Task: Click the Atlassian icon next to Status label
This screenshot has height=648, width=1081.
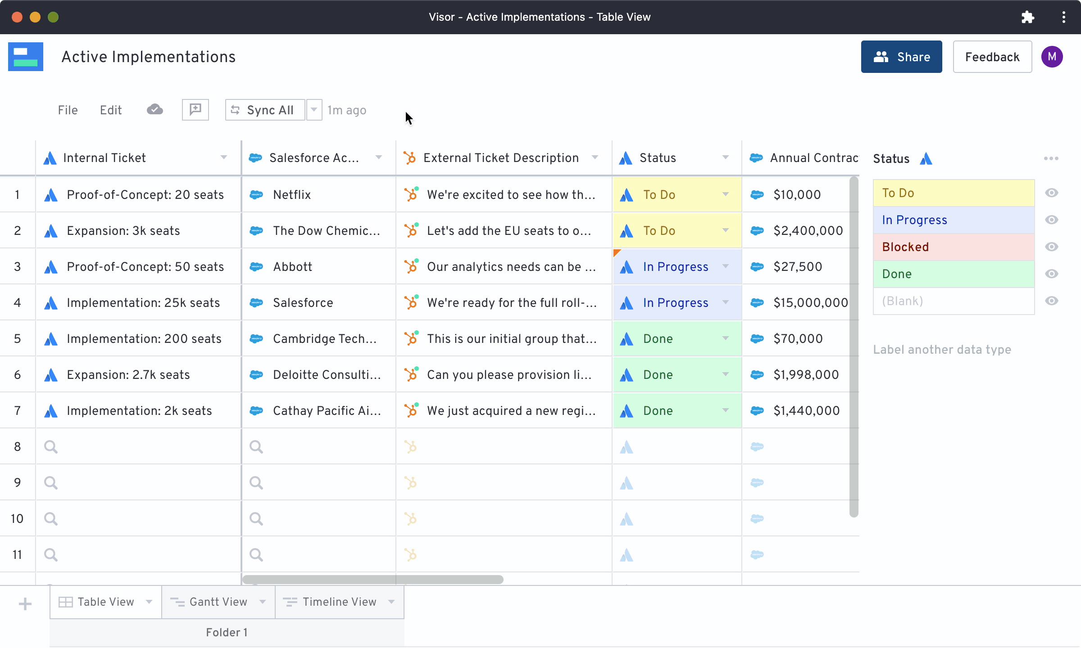Action: (x=926, y=158)
